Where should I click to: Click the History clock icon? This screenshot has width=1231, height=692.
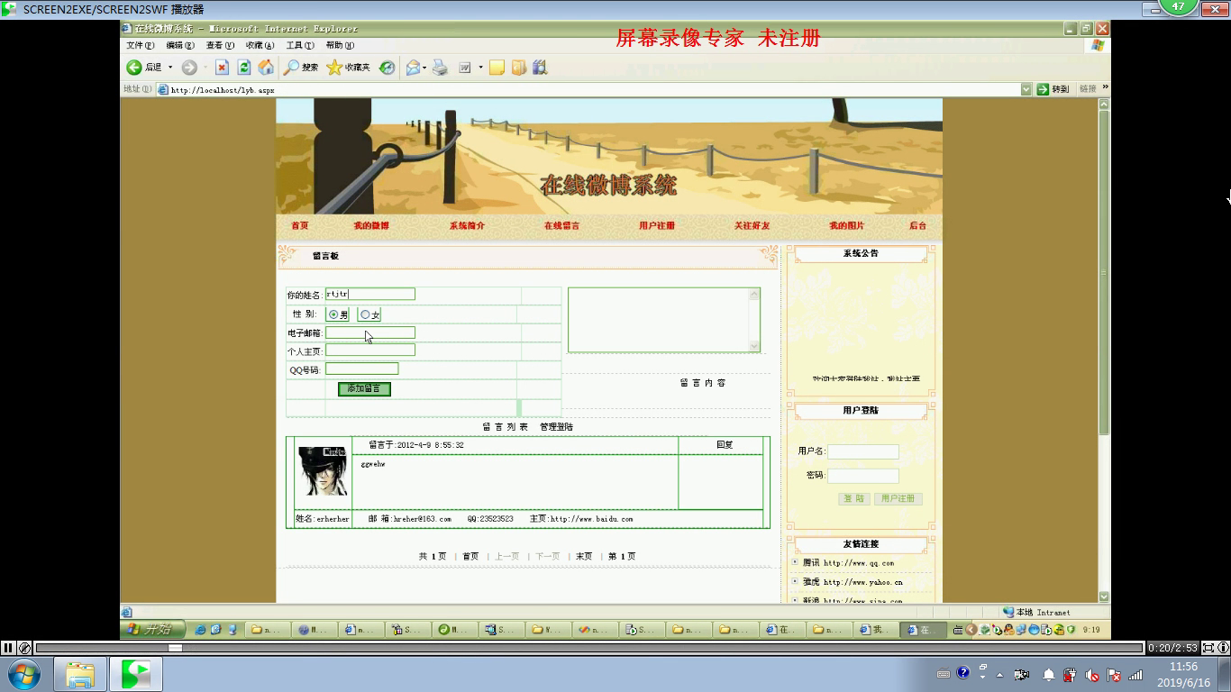(387, 68)
